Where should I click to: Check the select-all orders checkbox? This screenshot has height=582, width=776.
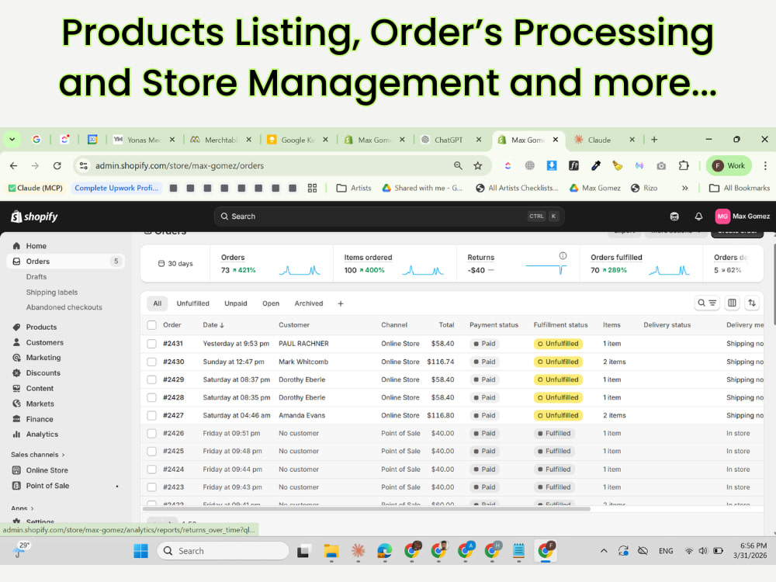pos(151,325)
